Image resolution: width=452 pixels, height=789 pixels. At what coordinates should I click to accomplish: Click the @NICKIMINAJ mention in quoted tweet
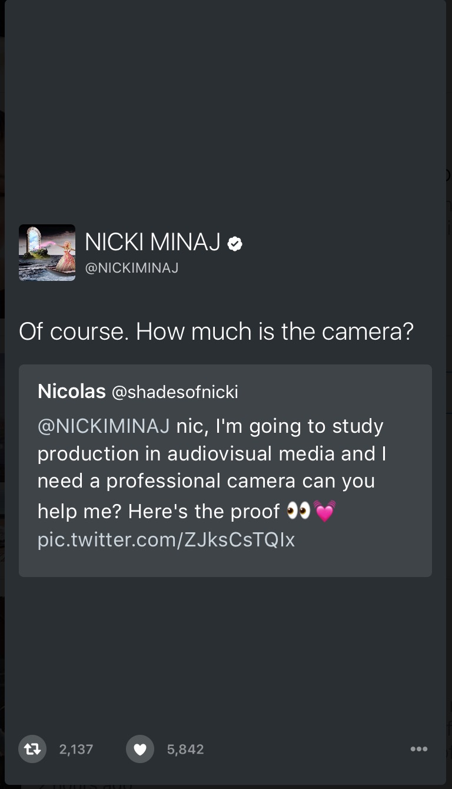[104, 426]
